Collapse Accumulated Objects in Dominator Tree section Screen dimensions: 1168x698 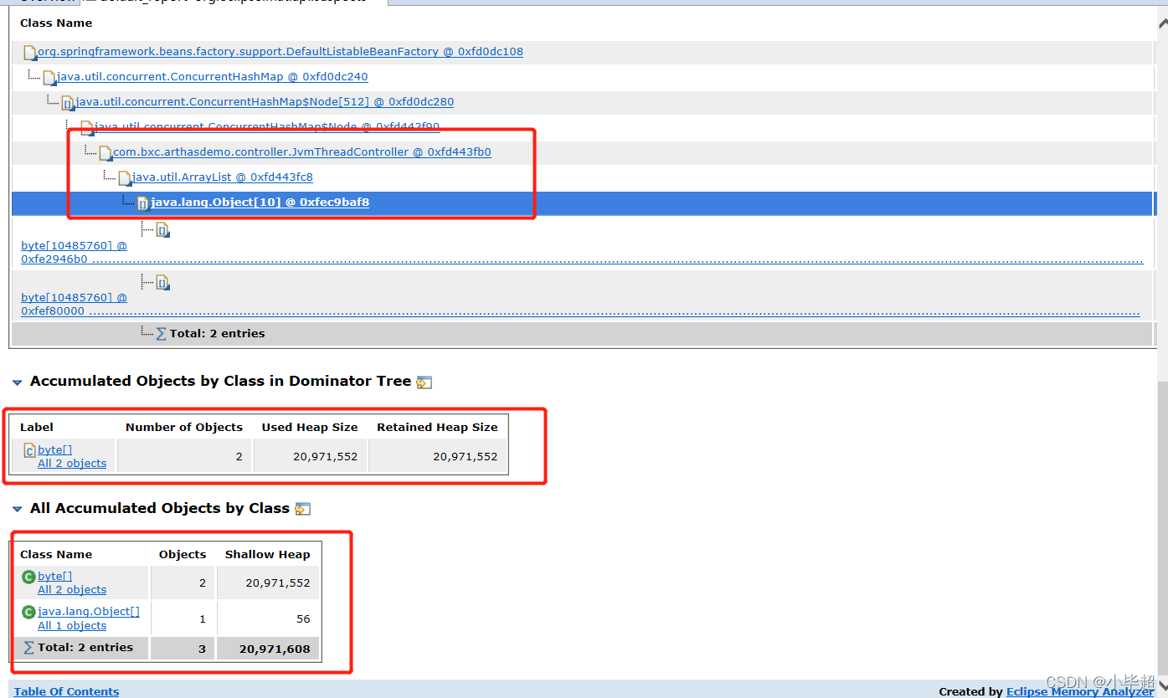(x=18, y=382)
